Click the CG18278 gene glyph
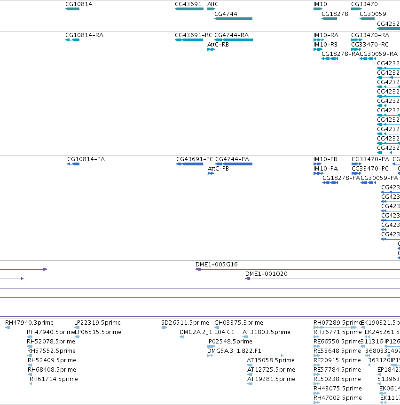400x405 pixels. pyautogui.click(x=329, y=19)
